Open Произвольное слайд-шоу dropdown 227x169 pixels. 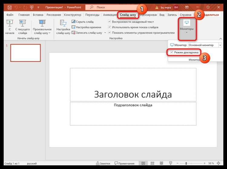pyautogui.click(x=42, y=27)
